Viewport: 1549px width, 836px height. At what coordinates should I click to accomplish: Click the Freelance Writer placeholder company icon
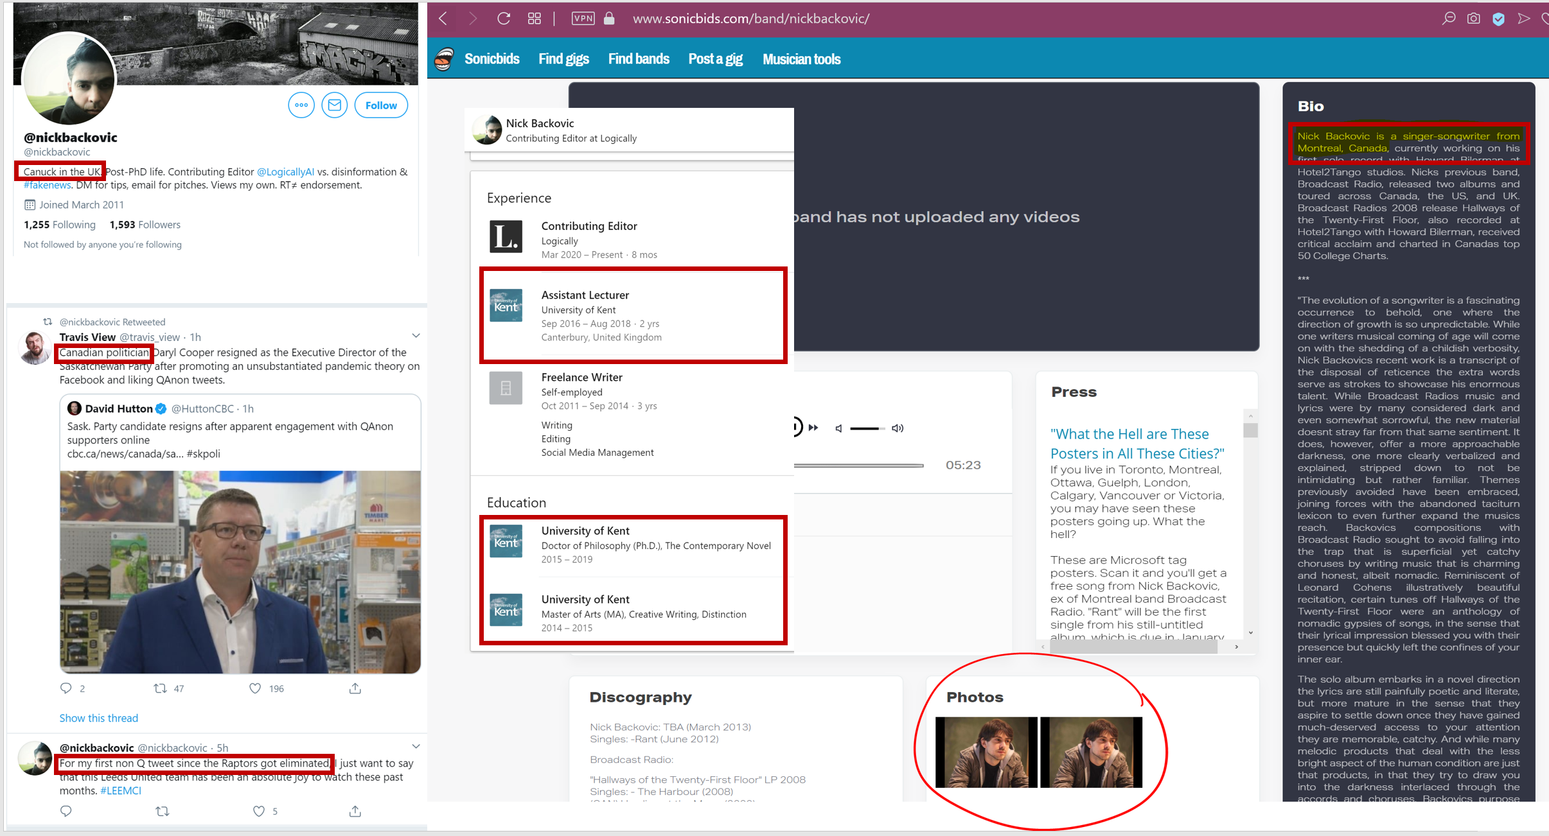click(506, 388)
